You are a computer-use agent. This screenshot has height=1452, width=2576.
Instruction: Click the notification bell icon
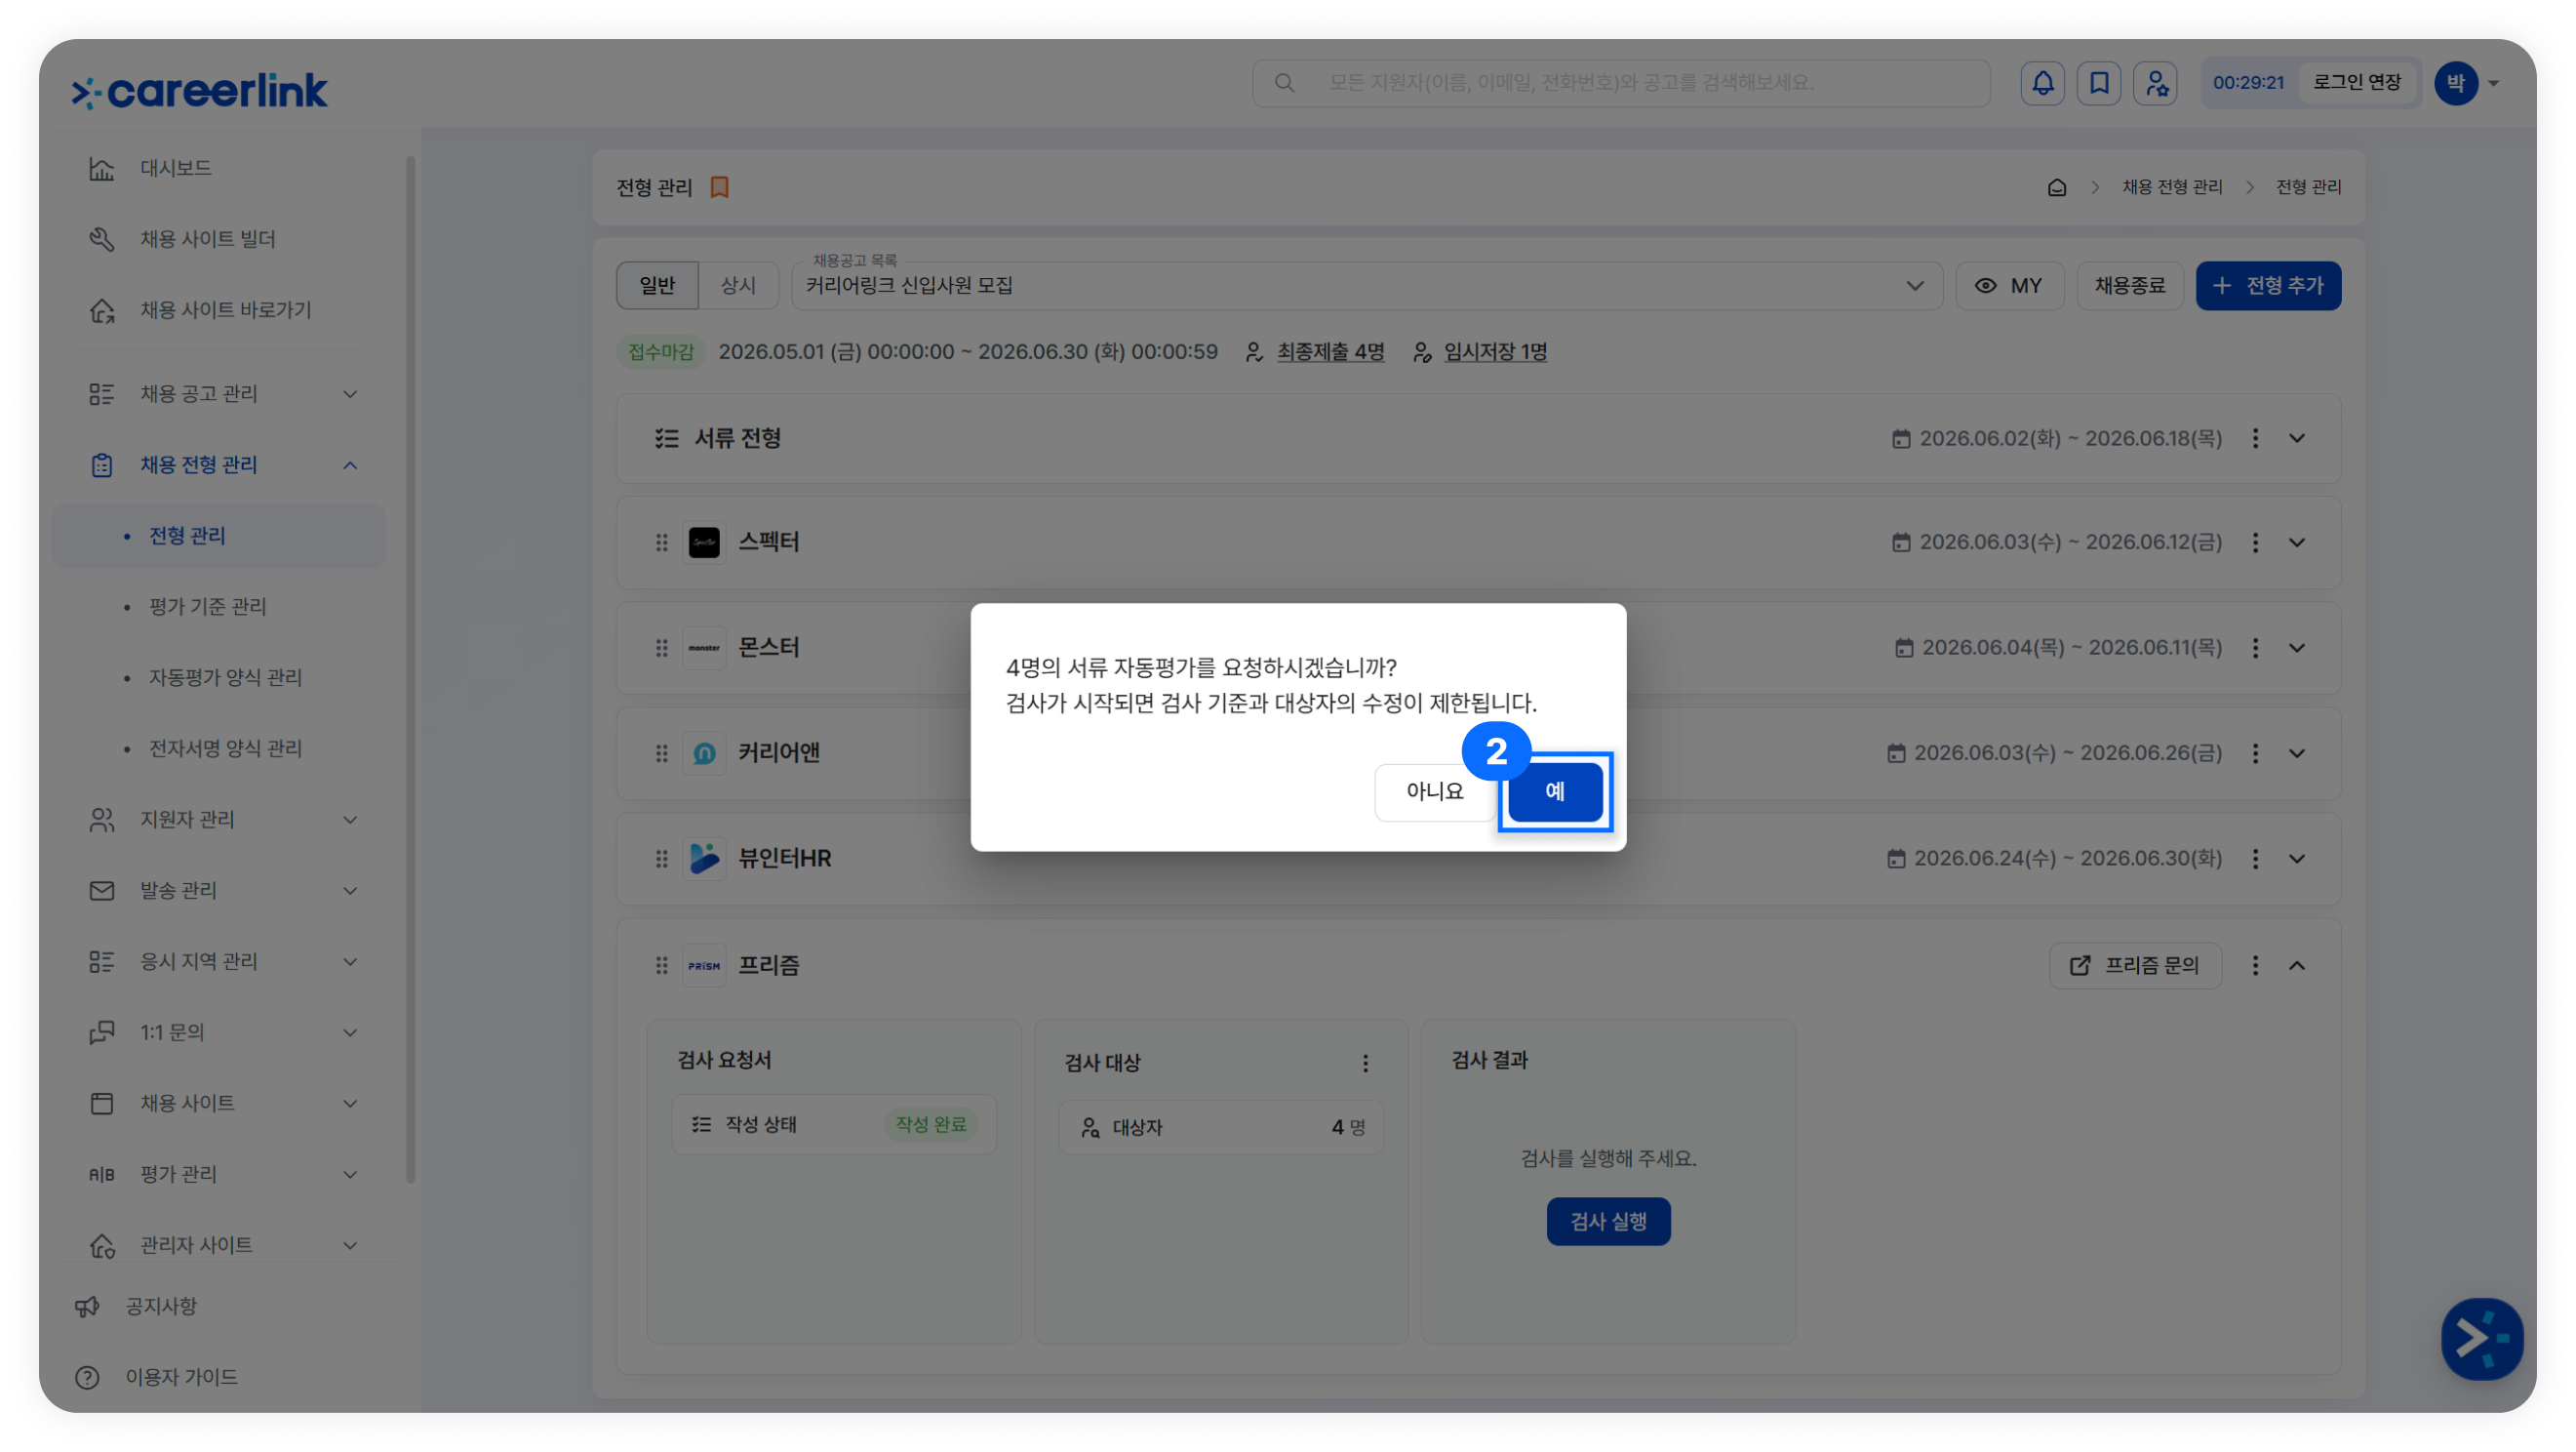point(2042,83)
